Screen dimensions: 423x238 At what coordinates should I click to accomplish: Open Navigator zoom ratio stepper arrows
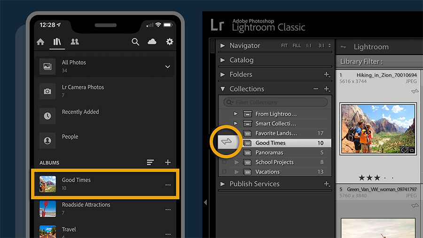click(329, 46)
